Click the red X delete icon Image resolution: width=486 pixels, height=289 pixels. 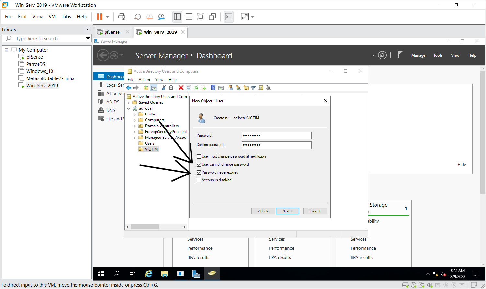click(x=181, y=88)
